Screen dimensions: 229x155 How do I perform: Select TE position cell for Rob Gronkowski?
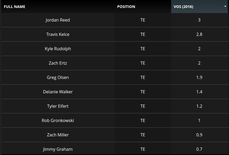click(x=143, y=121)
